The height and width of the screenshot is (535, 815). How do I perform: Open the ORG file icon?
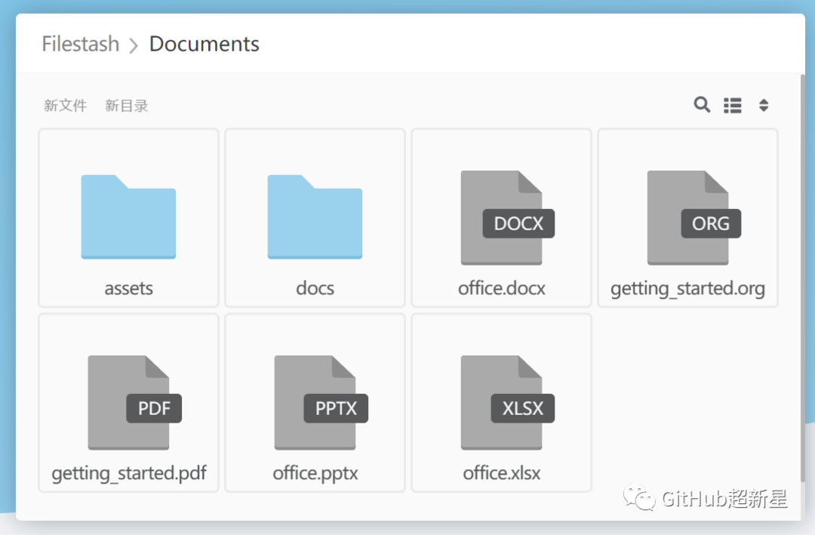point(694,218)
